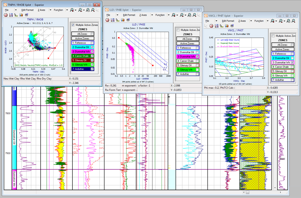The width and height of the screenshot is (301, 198).
Task: Click zoom in icon in VWCL/PHIT Xplot window
Action: coord(272,21)
